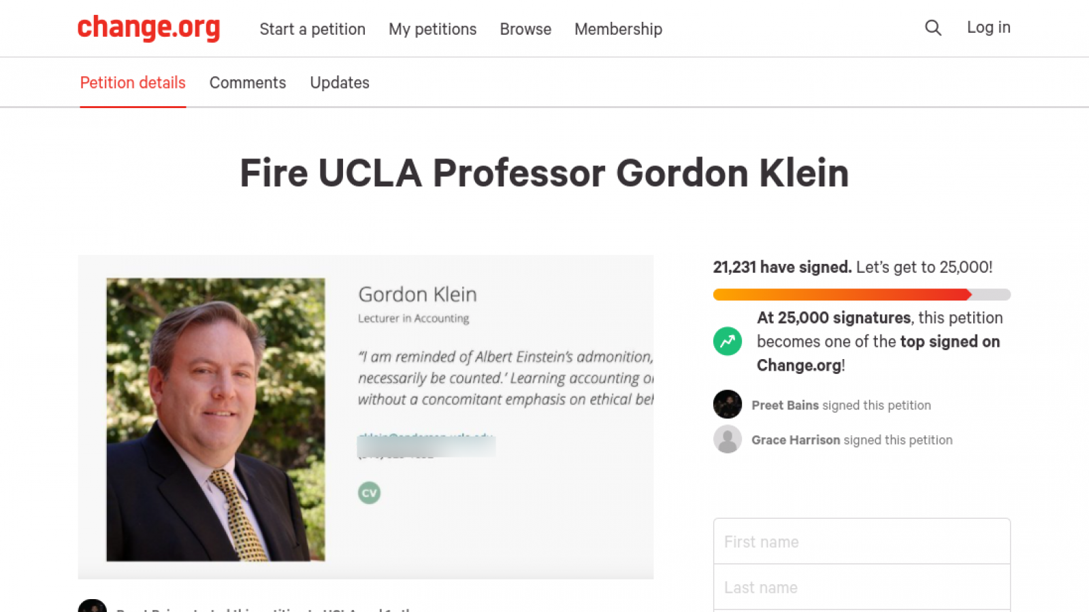Open the search magnifier icon
Viewport: 1089px width, 612px height.
[933, 28]
